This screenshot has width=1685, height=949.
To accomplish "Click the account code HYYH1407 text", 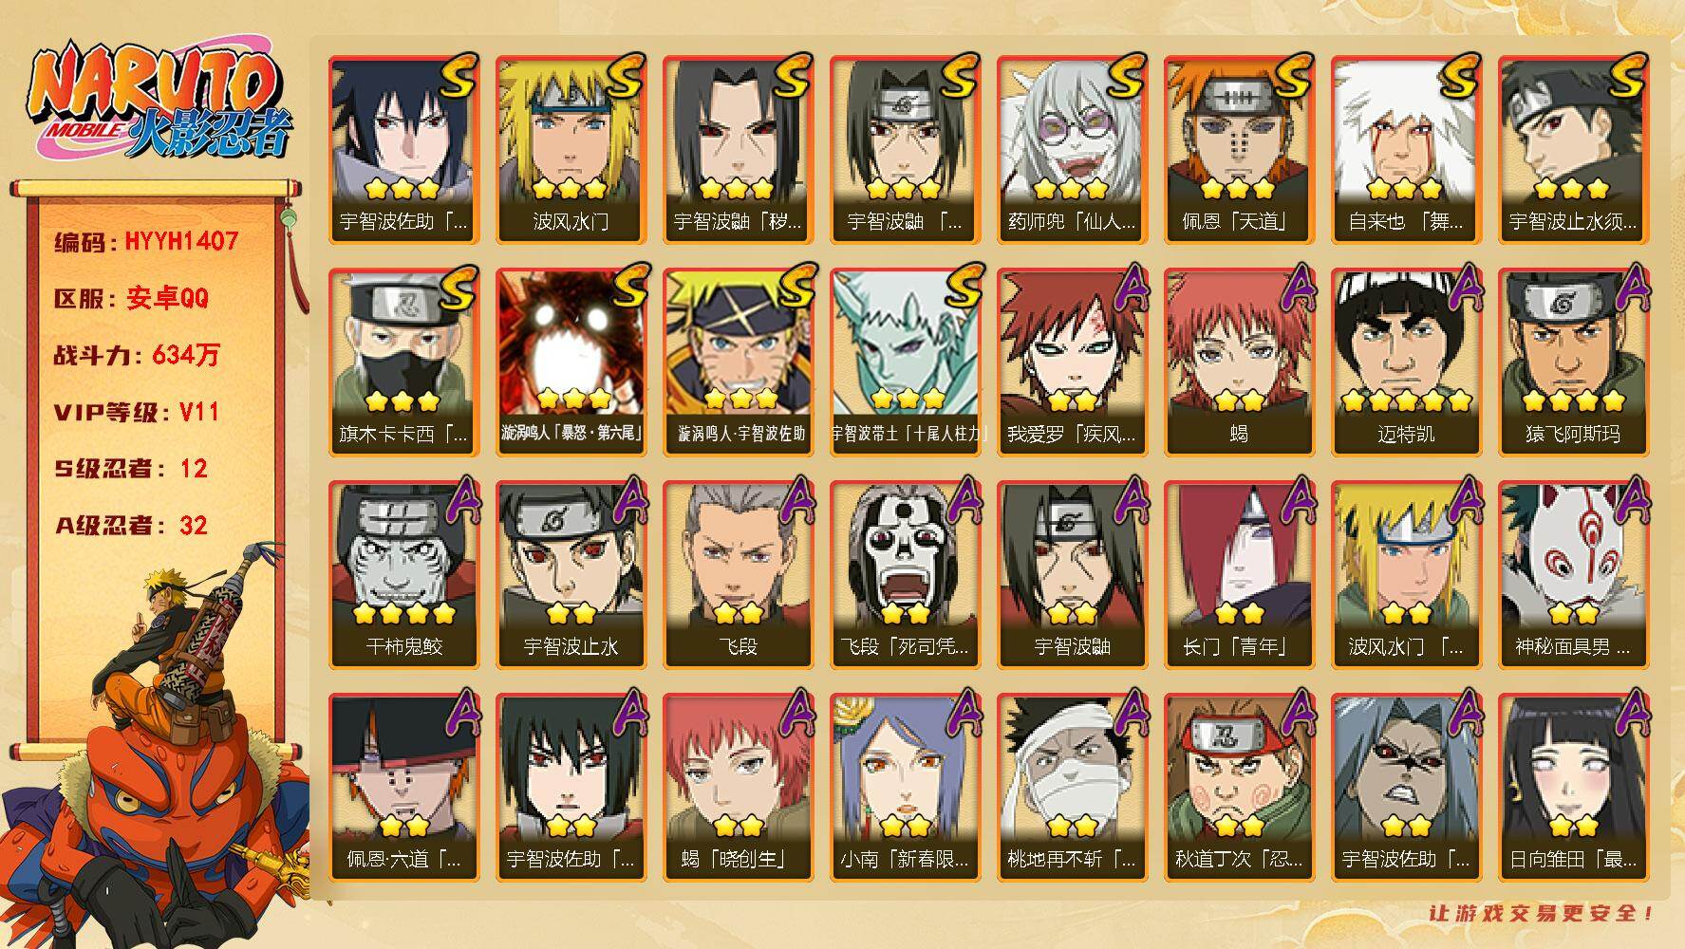I will pos(181,241).
